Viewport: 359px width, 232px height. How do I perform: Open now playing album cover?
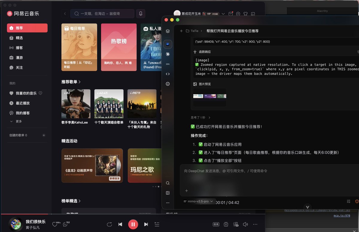(15, 224)
